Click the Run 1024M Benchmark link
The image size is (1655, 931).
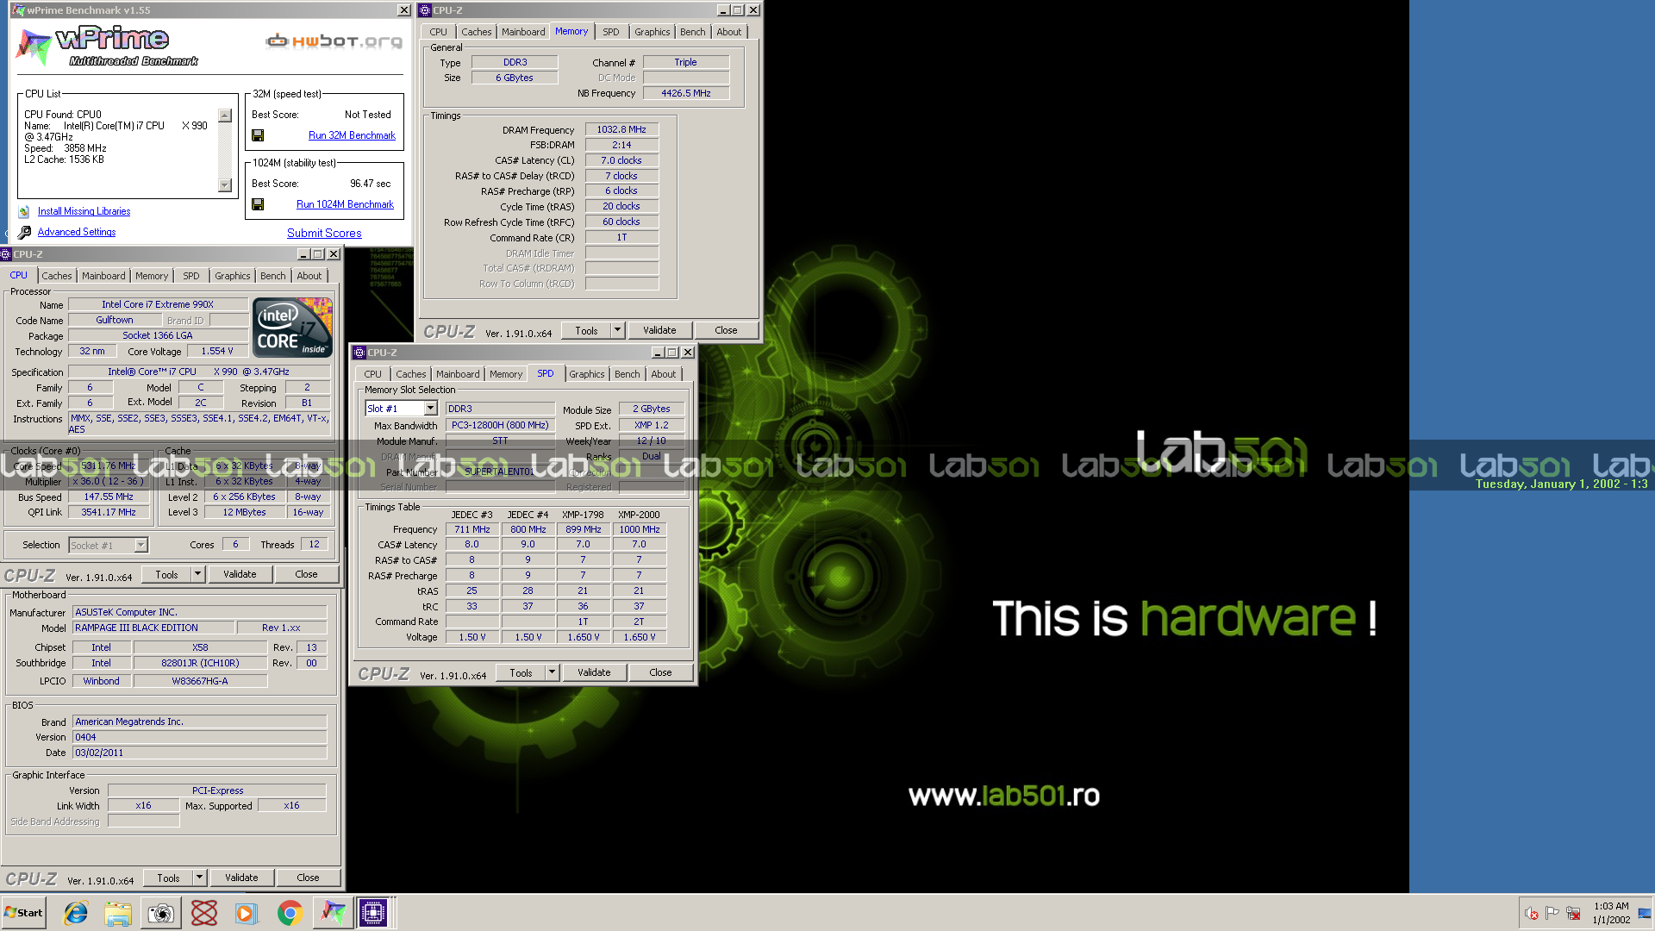345,204
